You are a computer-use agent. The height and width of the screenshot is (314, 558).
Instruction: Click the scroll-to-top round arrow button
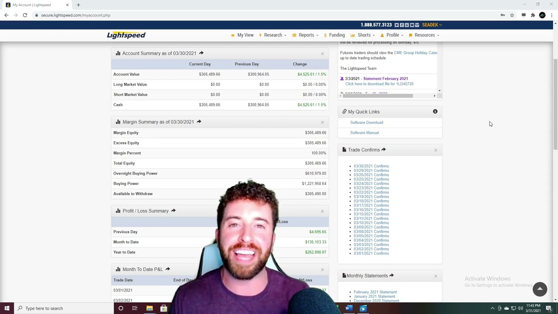tap(540, 289)
